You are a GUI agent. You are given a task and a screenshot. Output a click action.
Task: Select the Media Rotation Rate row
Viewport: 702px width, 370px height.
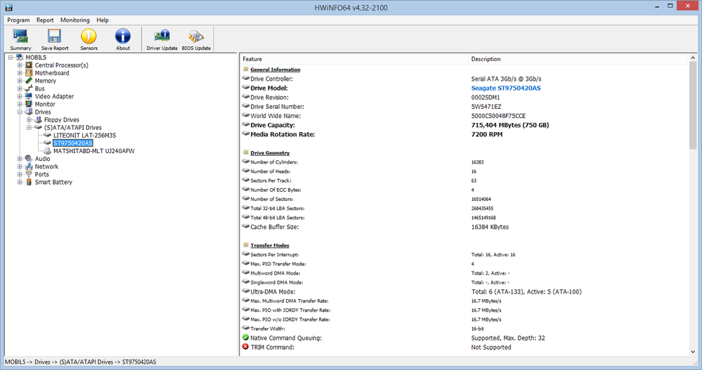click(x=464, y=134)
